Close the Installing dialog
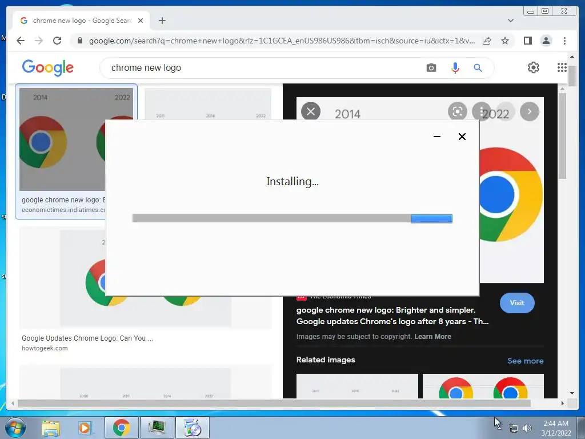This screenshot has width=585, height=439. pos(462,137)
